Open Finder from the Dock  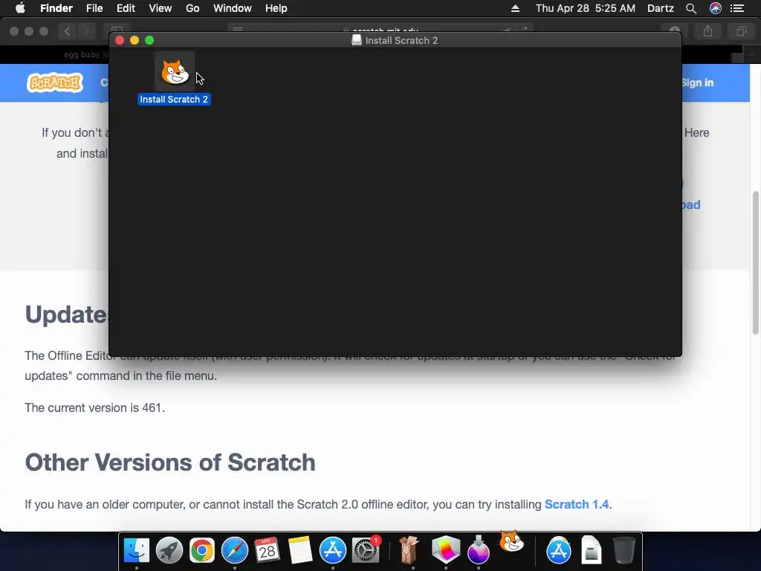coord(137,550)
